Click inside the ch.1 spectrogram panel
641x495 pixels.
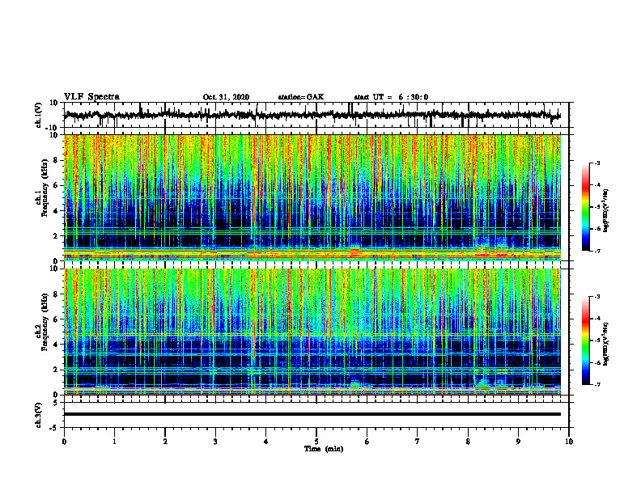312,197
